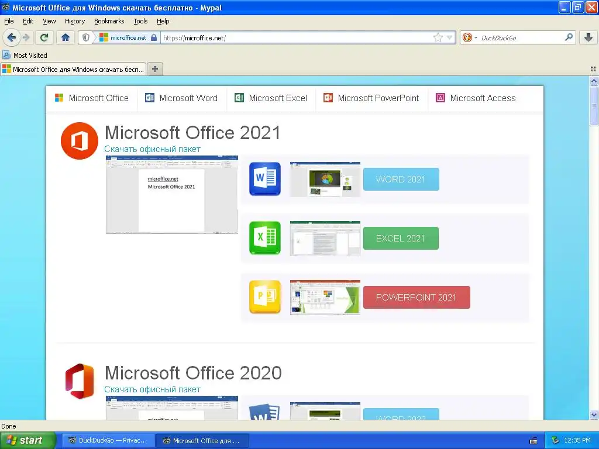Open the URL history dropdown arrow
Viewport: 599px width, 449px height.
pos(450,37)
